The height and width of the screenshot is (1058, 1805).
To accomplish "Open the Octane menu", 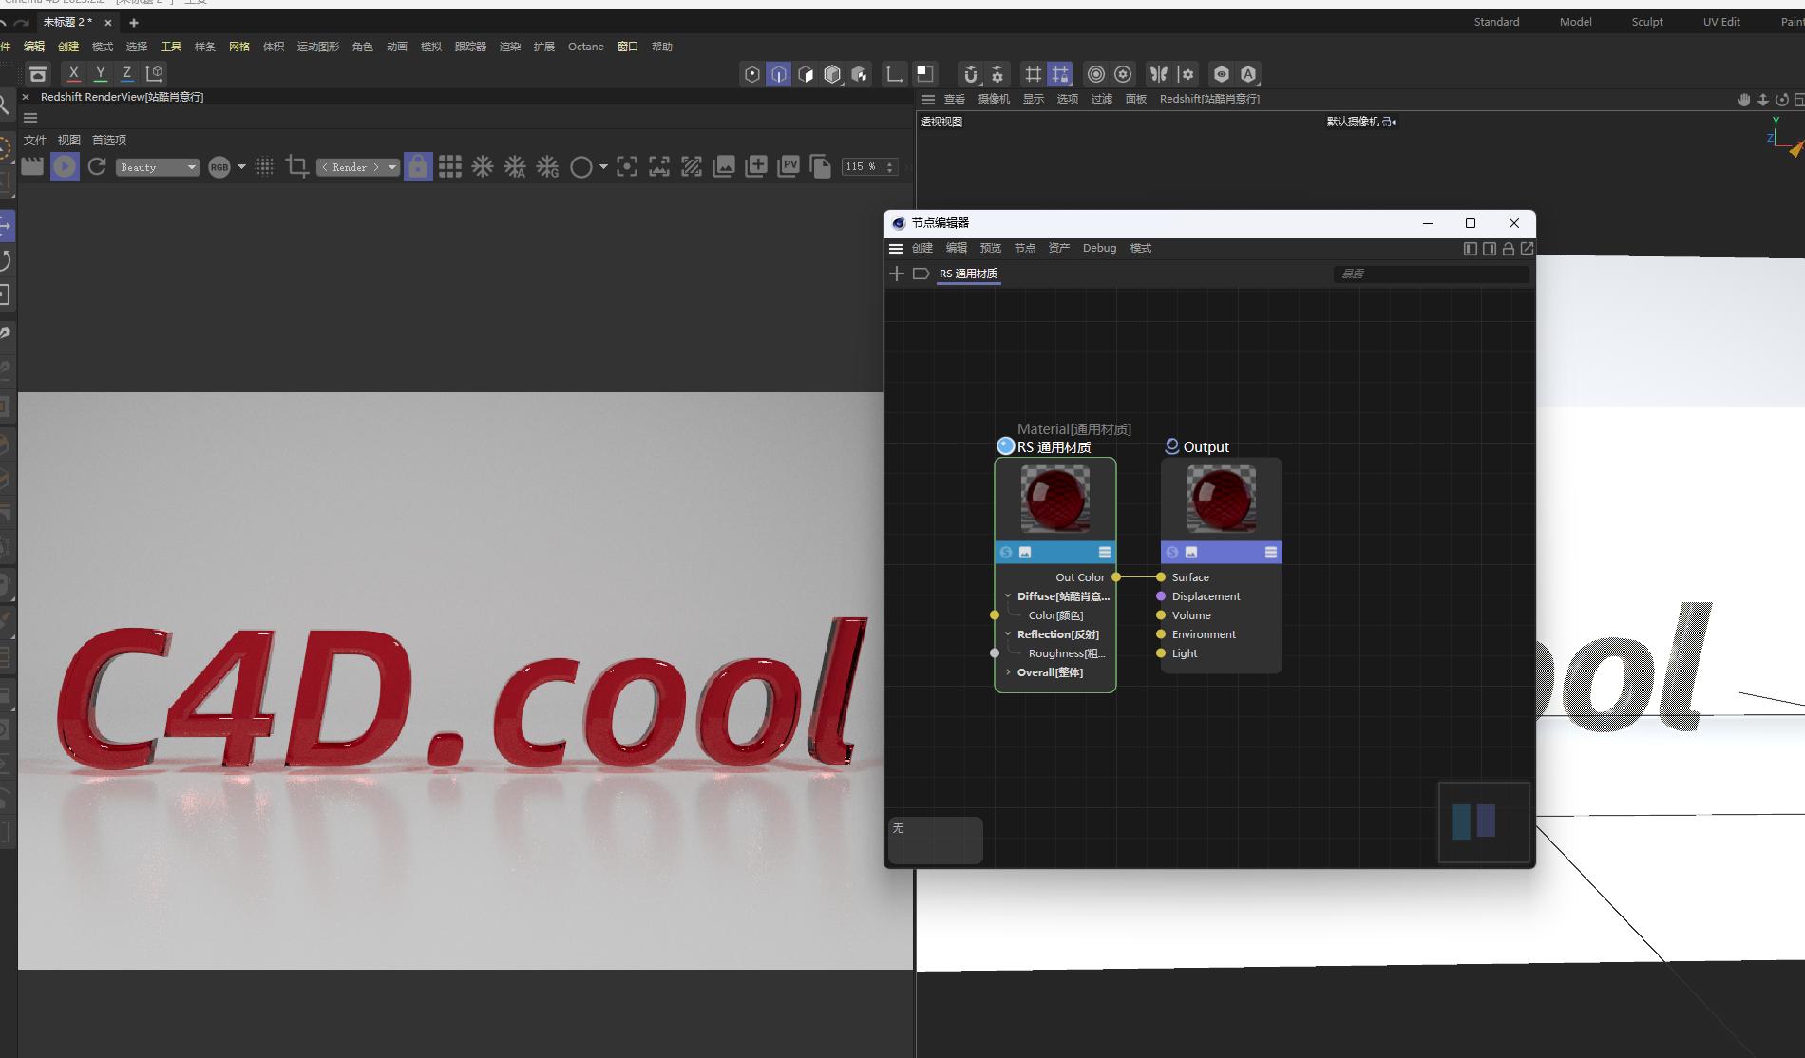I will [x=585, y=47].
